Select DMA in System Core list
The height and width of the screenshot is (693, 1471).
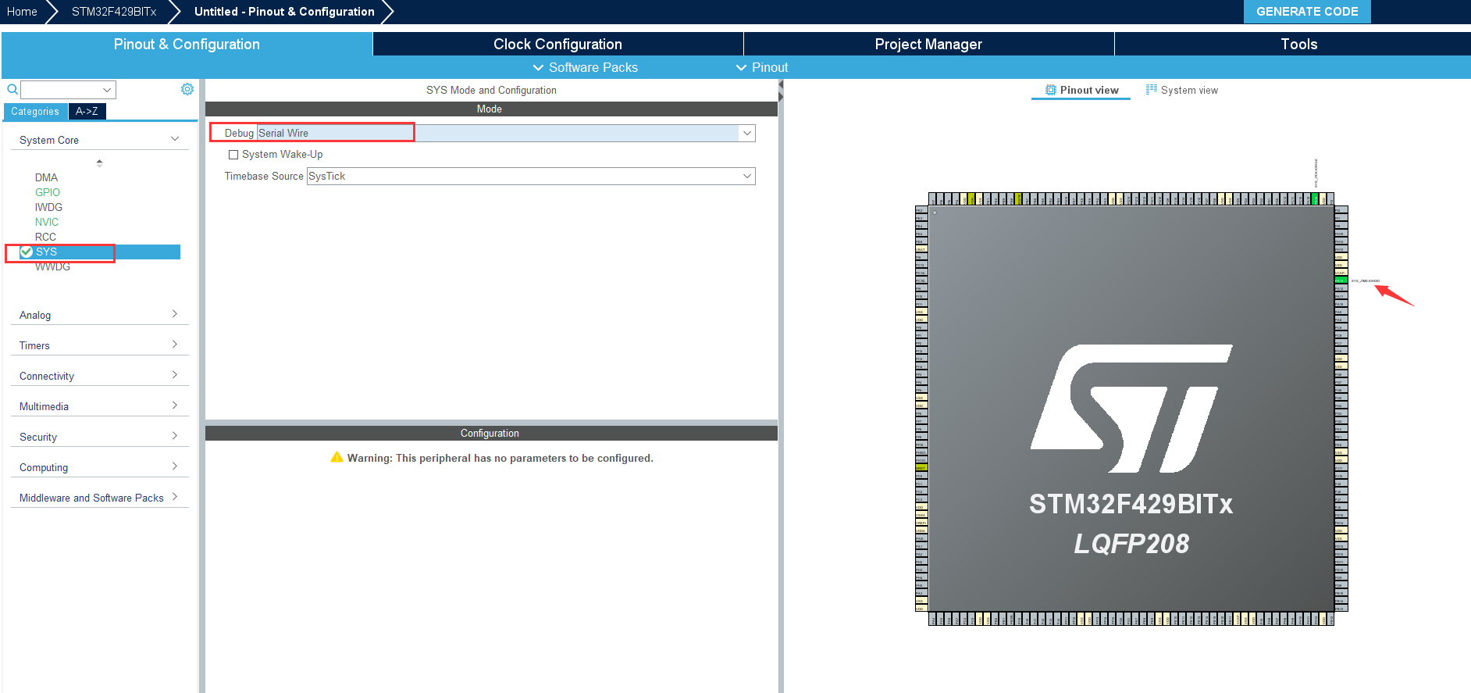pos(46,177)
